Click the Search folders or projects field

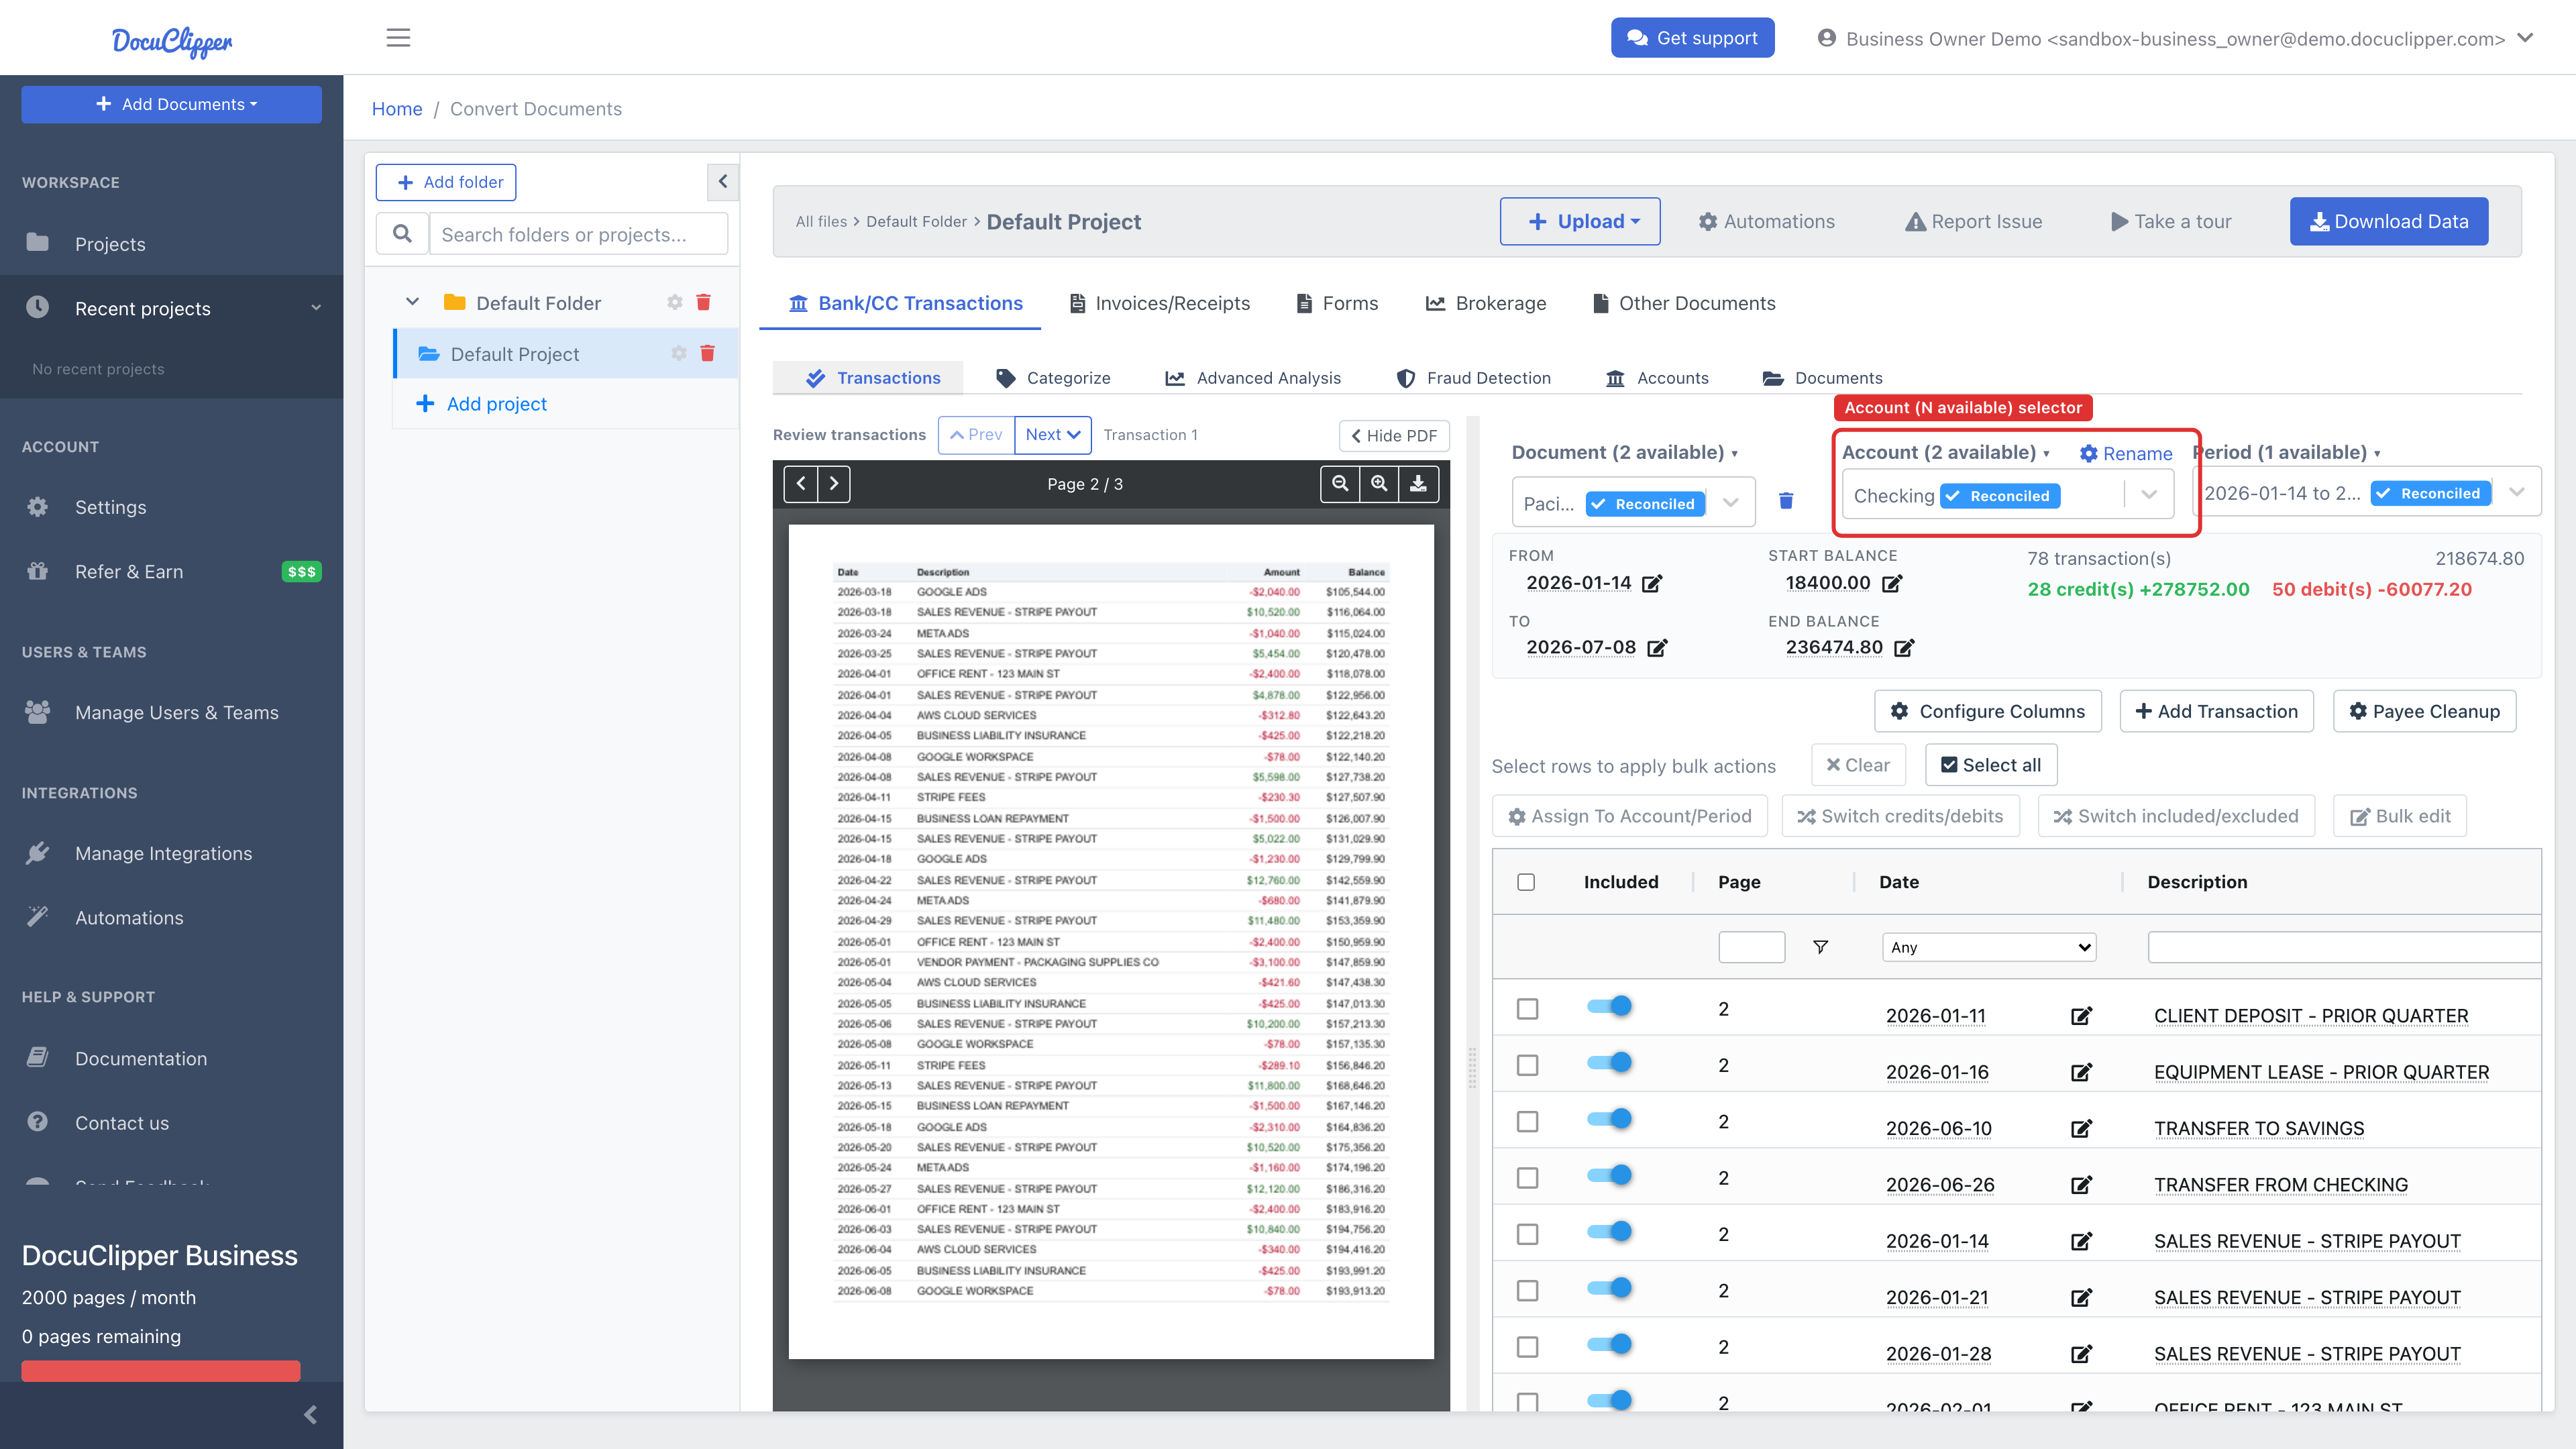click(578, 234)
